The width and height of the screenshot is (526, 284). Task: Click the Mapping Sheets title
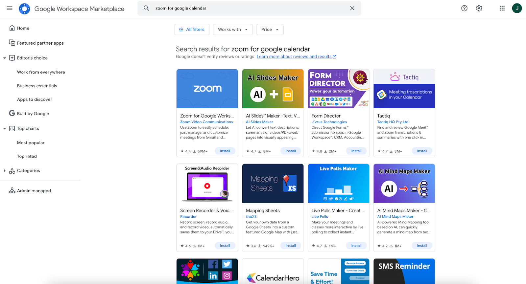(x=263, y=211)
